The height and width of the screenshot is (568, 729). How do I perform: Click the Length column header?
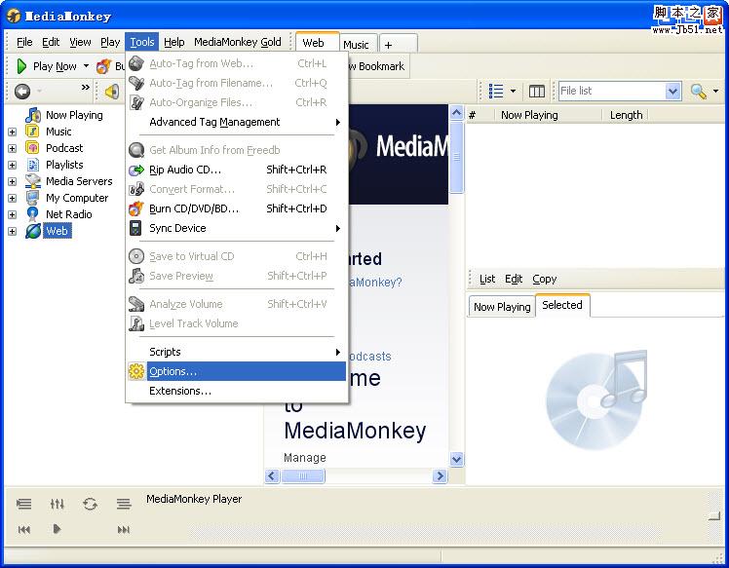(626, 115)
